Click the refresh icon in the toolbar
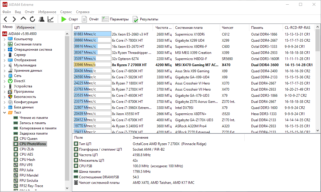This screenshot has width=321, height=192. (x=32, y=19)
